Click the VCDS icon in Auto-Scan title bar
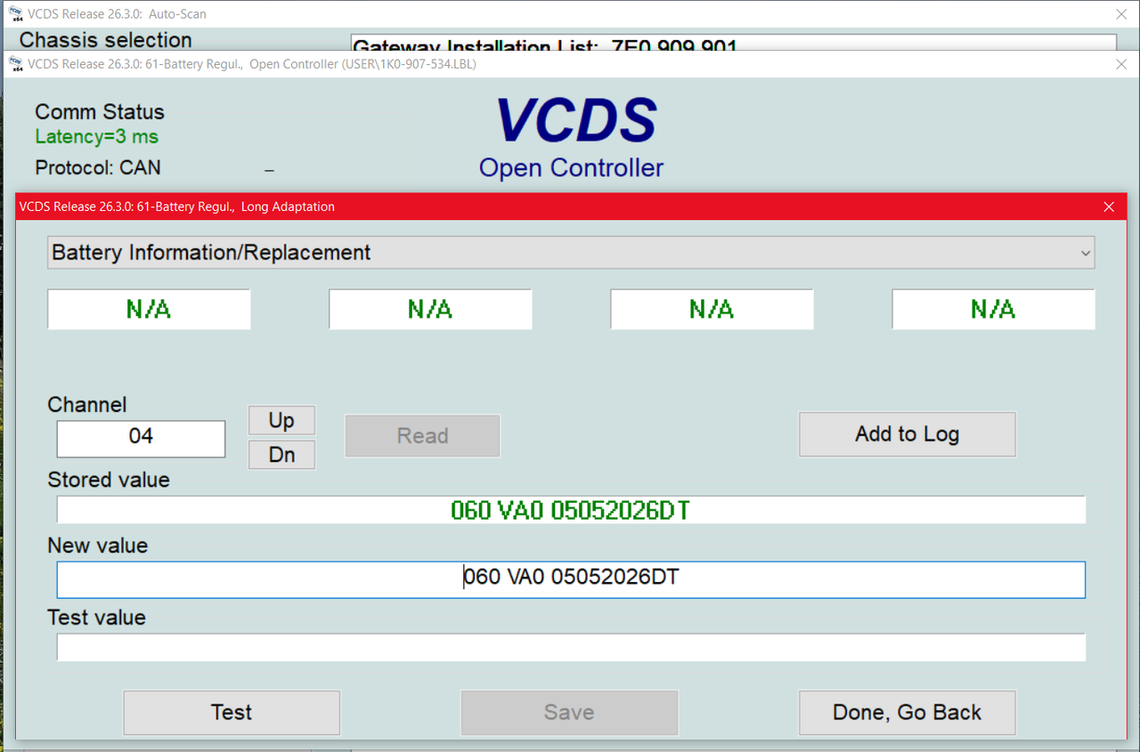 (15, 13)
